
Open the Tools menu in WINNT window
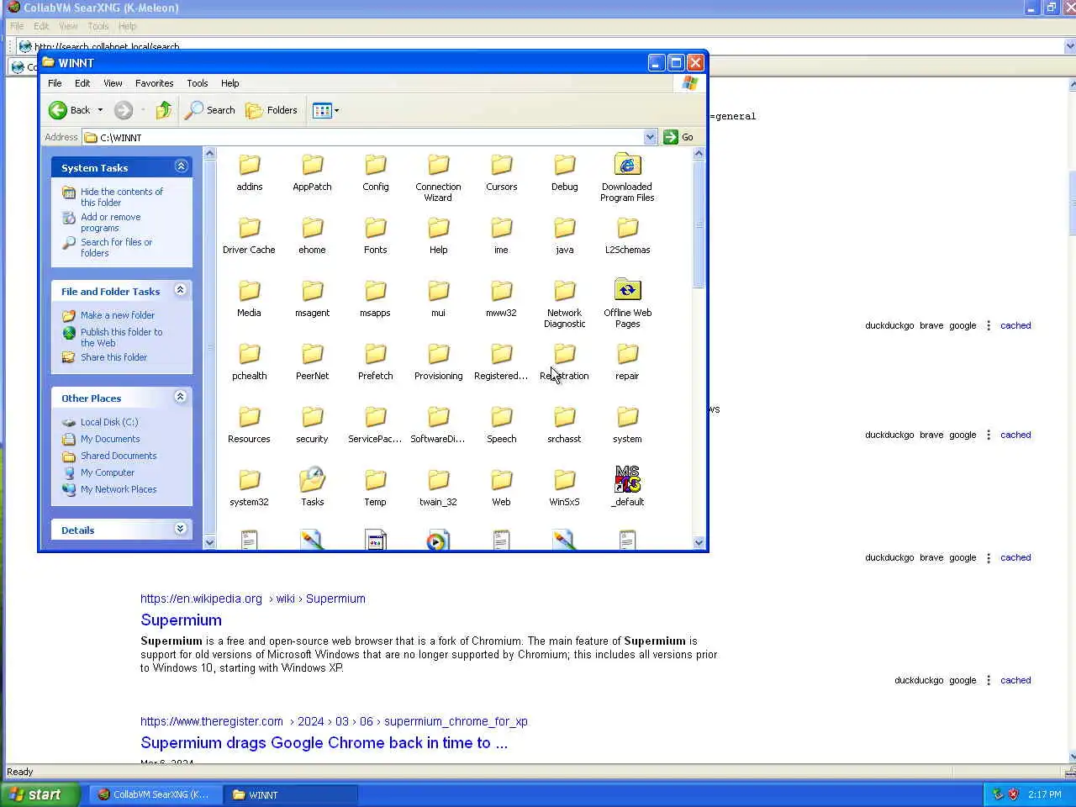pyautogui.click(x=198, y=83)
